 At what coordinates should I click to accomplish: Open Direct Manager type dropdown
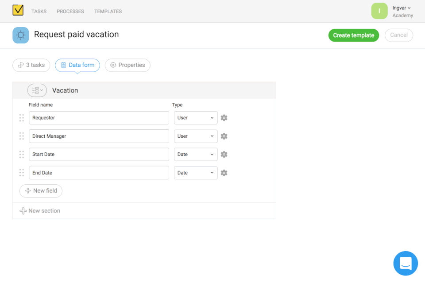195,136
